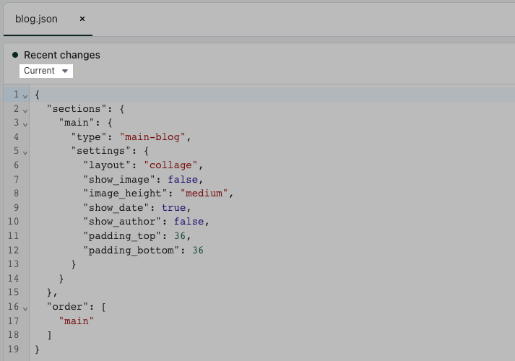Close the blog.json tab
The image size is (515, 361).
pyautogui.click(x=82, y=19)
